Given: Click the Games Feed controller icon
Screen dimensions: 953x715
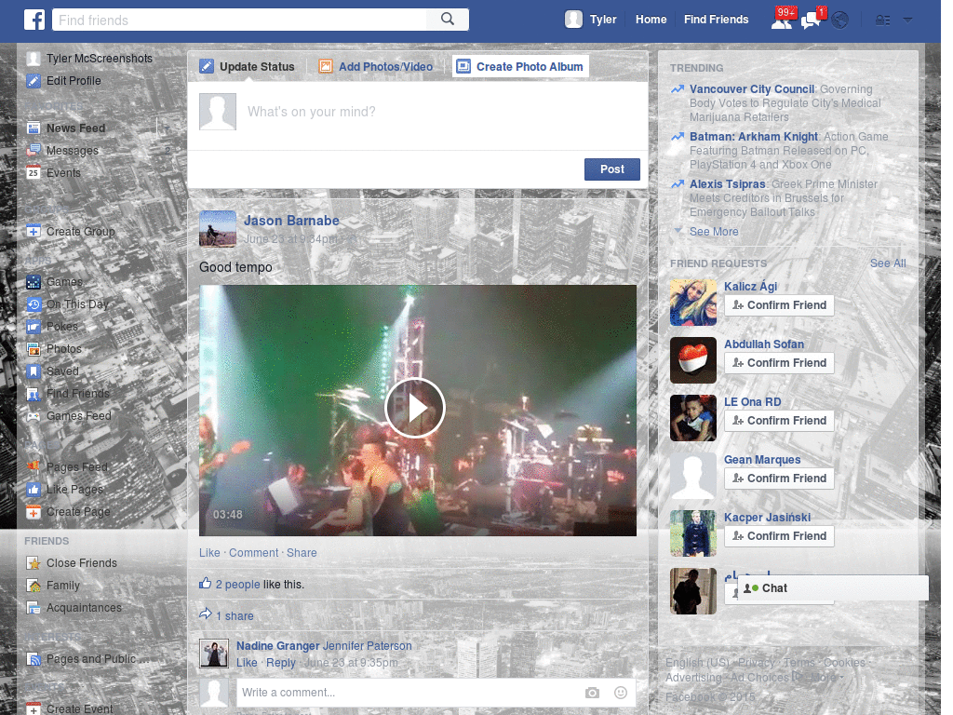Looking at the screenshot, I should tap(34, 416).
